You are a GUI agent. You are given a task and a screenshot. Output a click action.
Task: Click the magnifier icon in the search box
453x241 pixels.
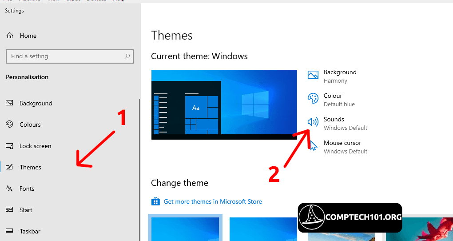[x=127, y=56]
